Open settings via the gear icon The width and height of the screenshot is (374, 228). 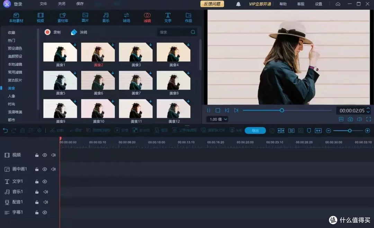(319, 4)
